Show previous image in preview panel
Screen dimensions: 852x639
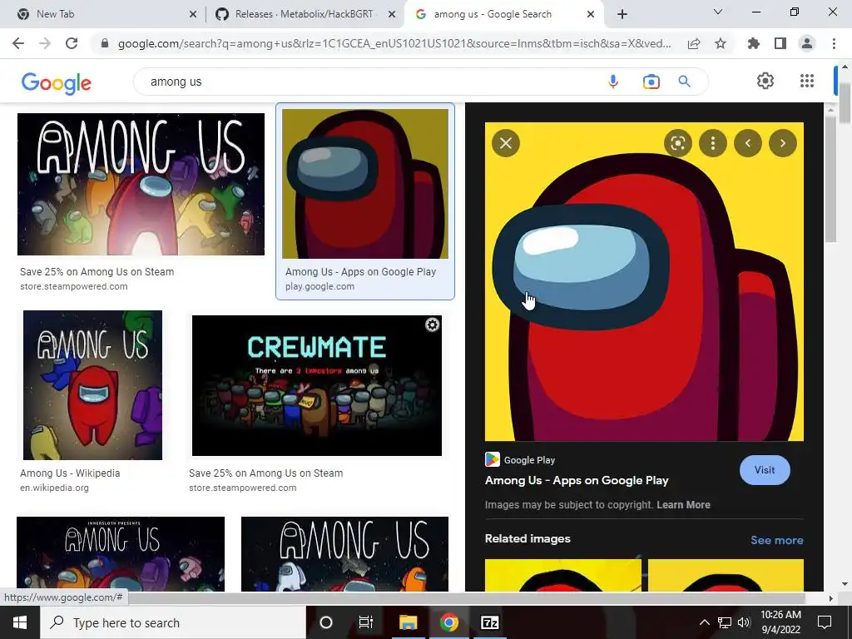pos(748,143)
